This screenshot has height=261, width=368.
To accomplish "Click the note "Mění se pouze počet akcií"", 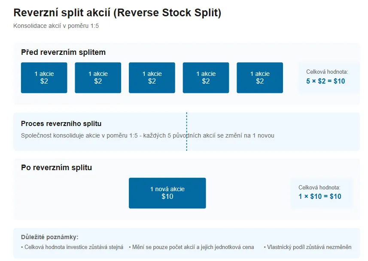I will pos(191,247).
